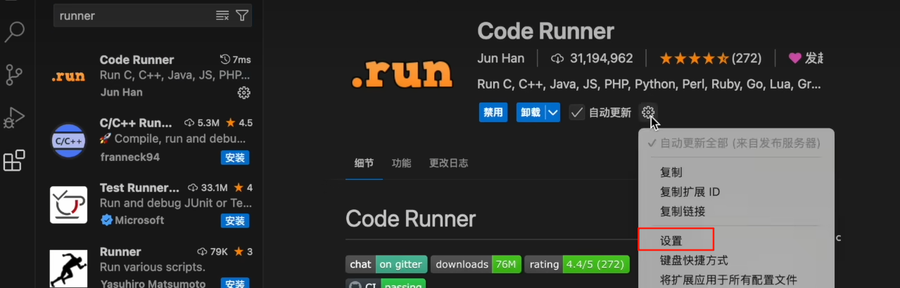Open Source Control view in activity bar
This screenshot has width=900, height=288.
tap(15, 74)
